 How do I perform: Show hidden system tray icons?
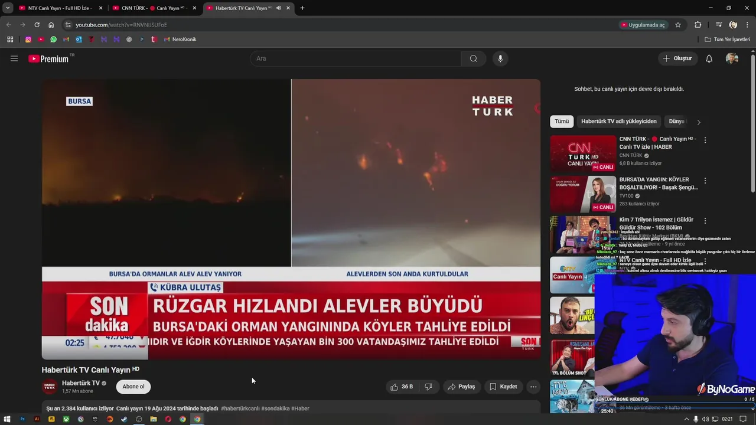686,419
